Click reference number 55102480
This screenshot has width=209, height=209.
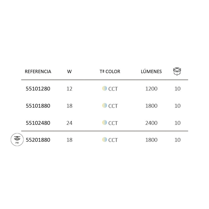click(38, 123)
